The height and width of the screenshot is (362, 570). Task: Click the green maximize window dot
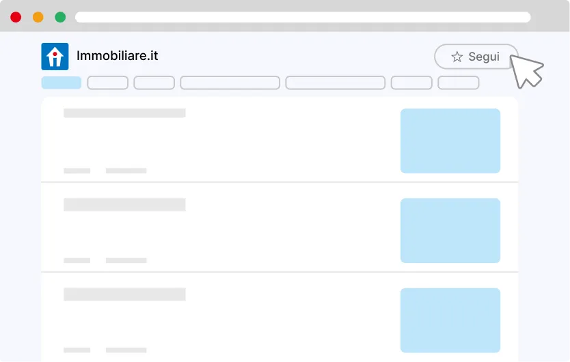(60, 17)
